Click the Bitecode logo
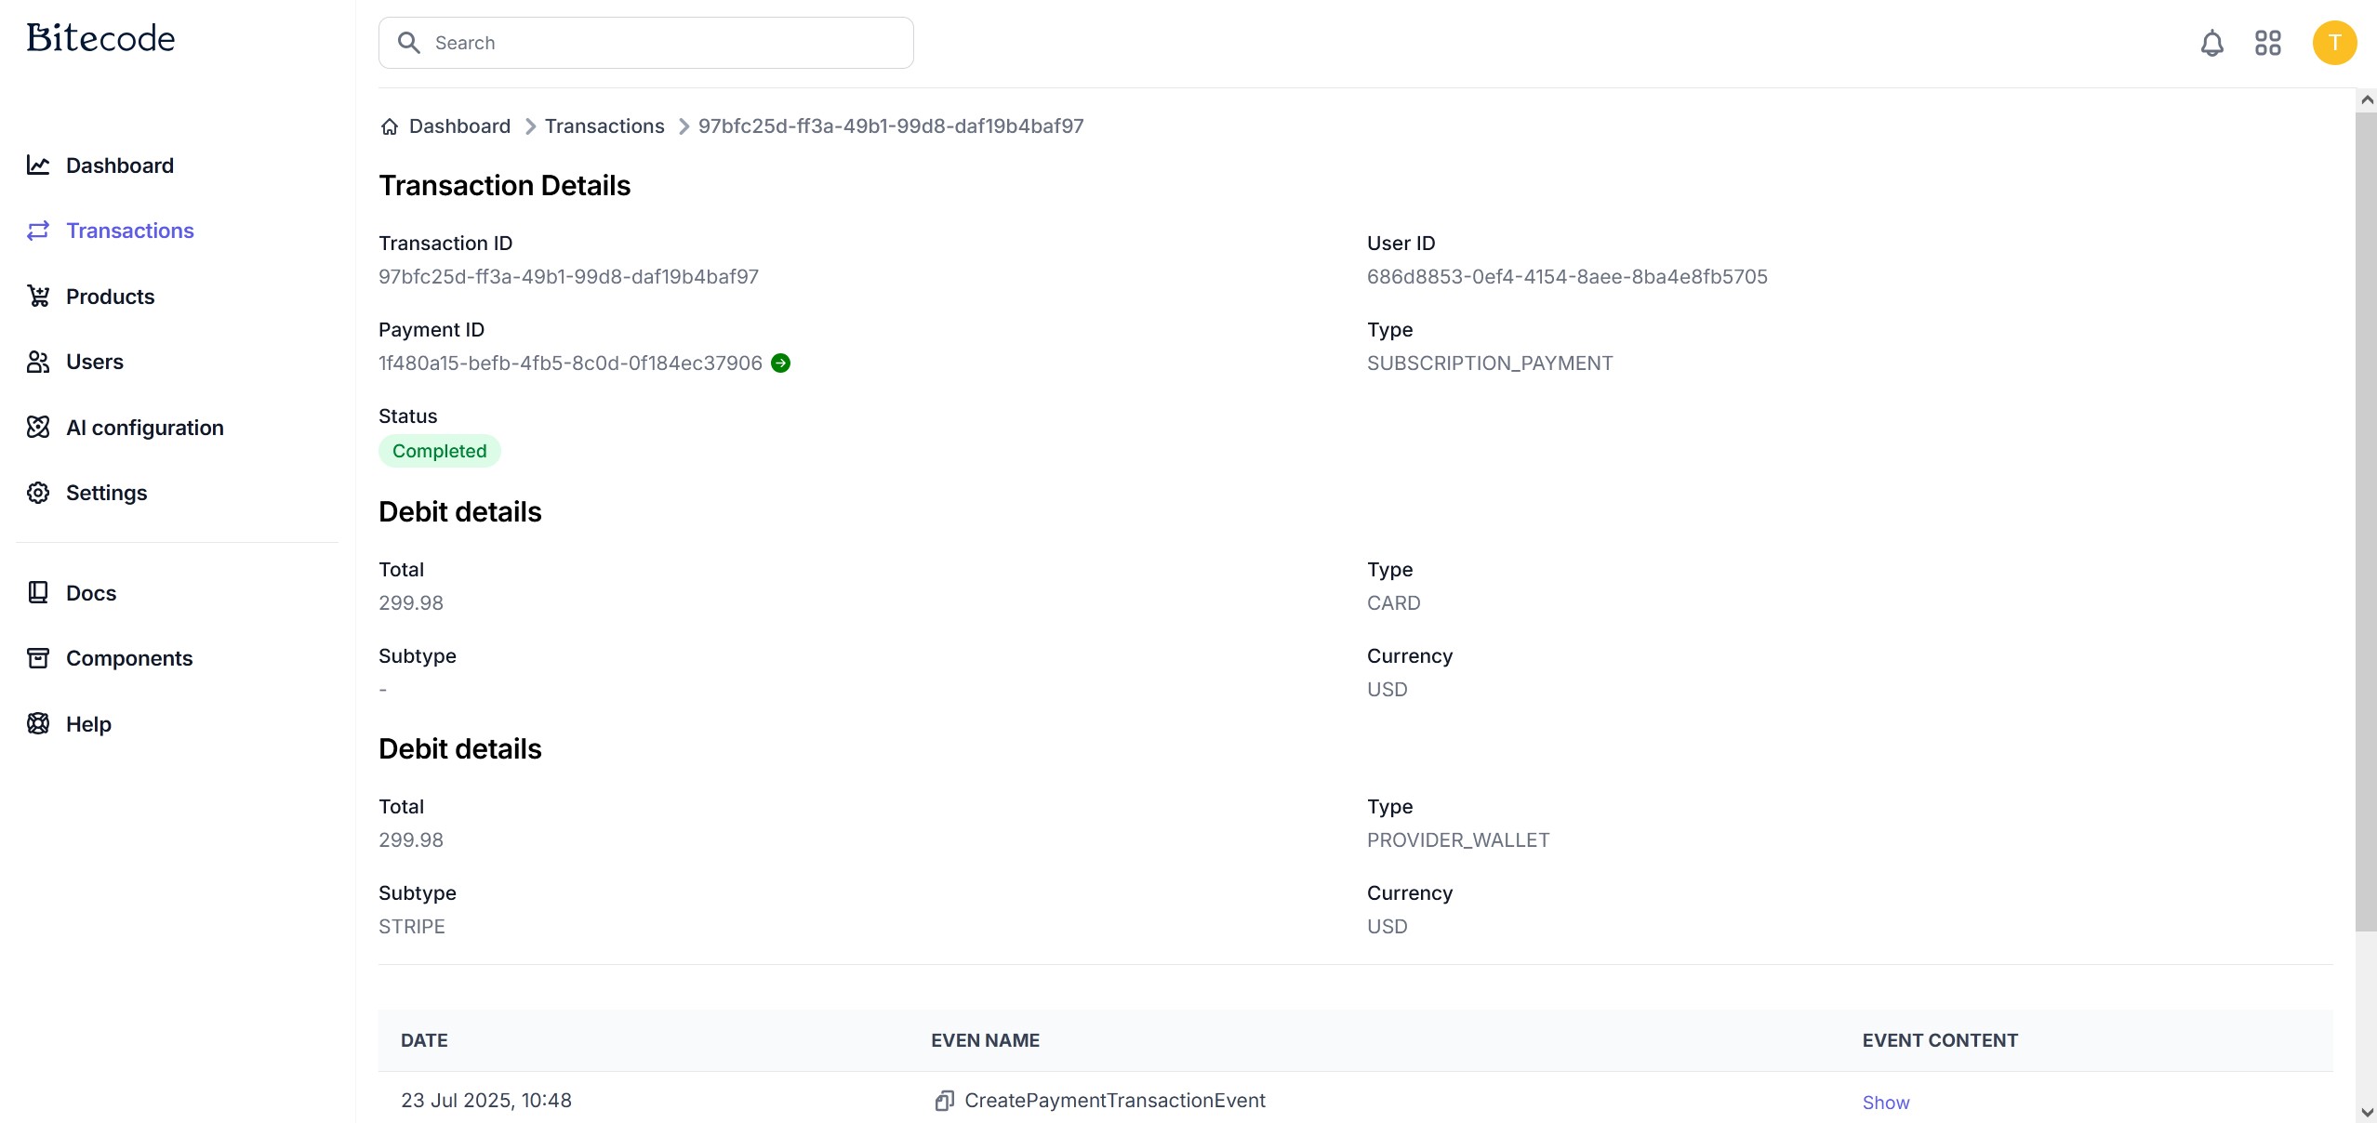Image resolution: width=2377 pixels, height=1123 pixels. (x=100, y=38)
